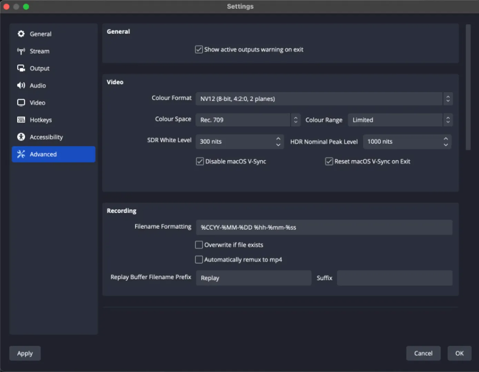479x372 pixels.
Task: Click the Colour Range dropdown arrows
Action: pos(448,120)
